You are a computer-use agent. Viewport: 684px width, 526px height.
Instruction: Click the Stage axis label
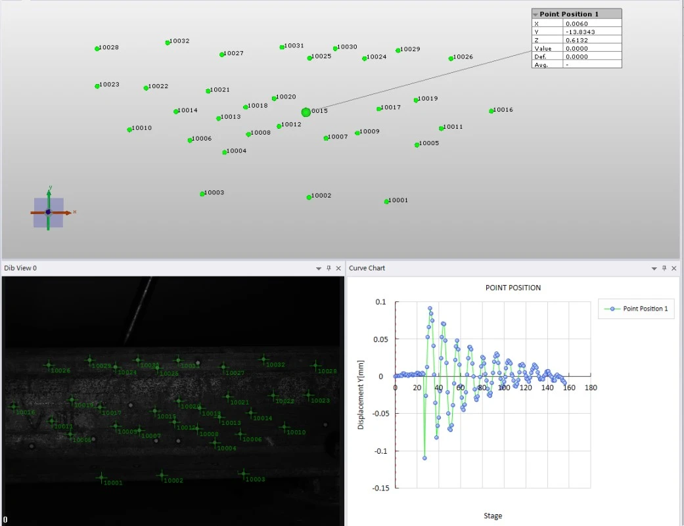pyautogui.click(x=493, y=515)
